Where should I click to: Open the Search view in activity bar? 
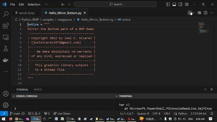pyautogui.click(x=6, y=14)
